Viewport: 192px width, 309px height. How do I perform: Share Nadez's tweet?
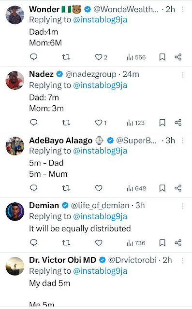(178, 123)
